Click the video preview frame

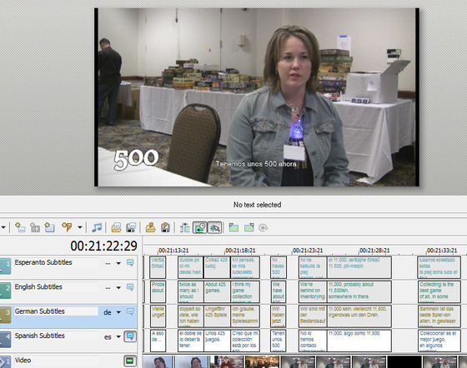pyautogui.click(x=257, y=97)
